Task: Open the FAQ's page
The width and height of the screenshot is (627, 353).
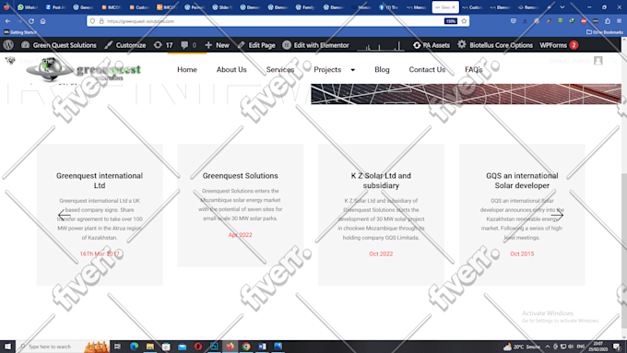Action: click(x=473, y=69)
